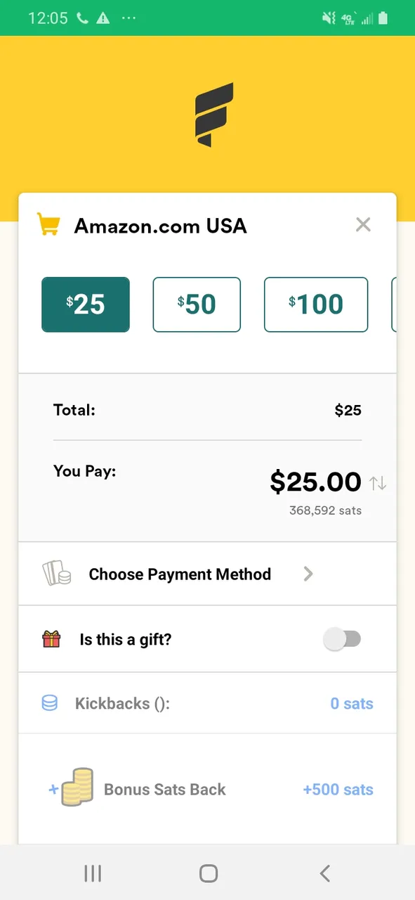
Task: Select the $100 amount option
Action: click(316, 304)
